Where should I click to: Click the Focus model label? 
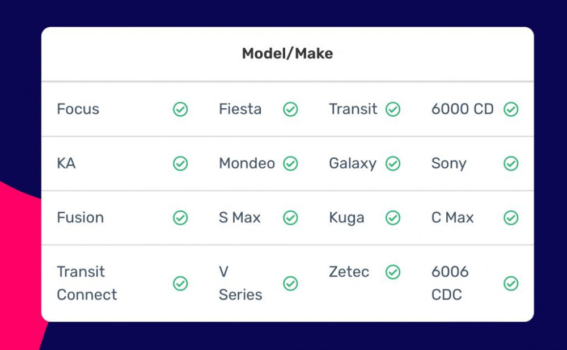pos(78,109)
